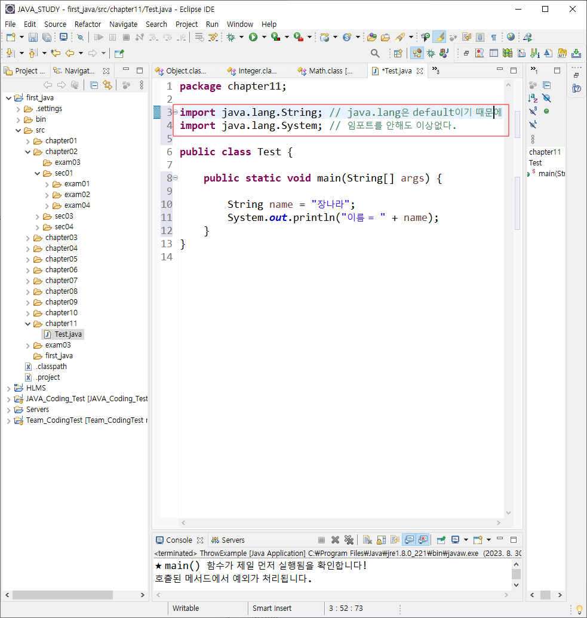
Task: Close the *Test.java editor tab
Action: click(x=420, y=71)
